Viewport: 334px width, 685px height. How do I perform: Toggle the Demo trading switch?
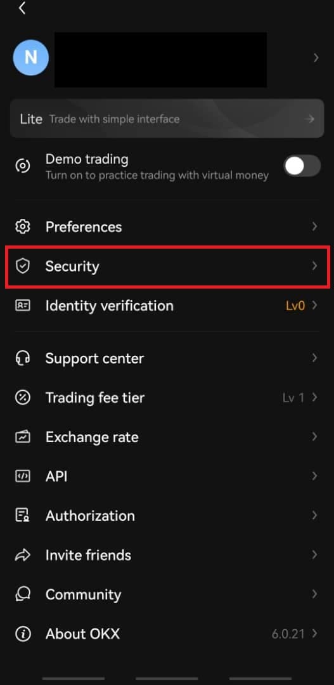pyautogui.click(x=302, y=166)
